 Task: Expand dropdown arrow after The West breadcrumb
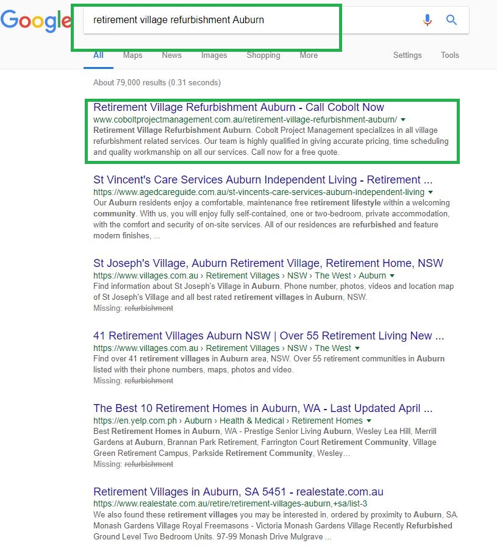357,348
